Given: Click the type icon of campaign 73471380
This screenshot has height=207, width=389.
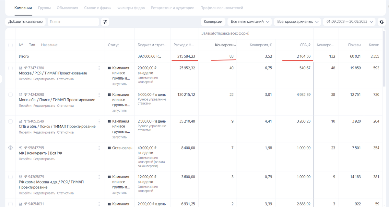Looking at the screenshot, I should tap(21, 68).
